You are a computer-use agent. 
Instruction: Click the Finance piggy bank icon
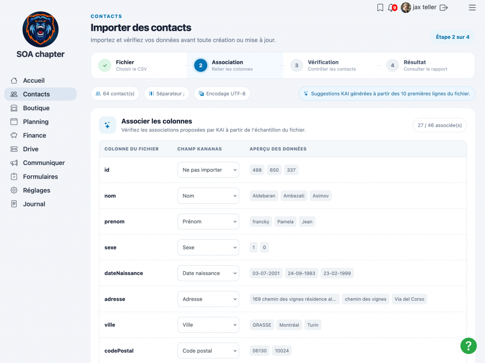click(14, 135)
